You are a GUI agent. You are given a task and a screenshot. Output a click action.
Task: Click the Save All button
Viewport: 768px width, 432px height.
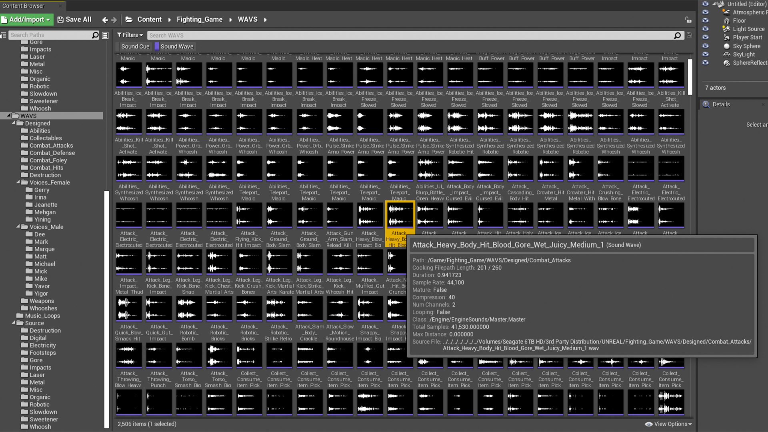tap(74, 20)
